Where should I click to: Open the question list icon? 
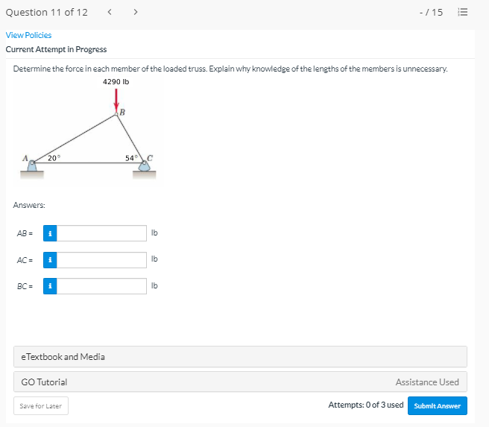462,12
